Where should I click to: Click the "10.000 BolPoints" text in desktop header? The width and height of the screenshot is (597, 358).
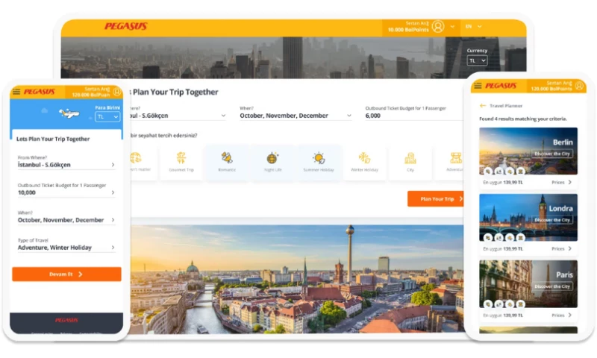tap(408, 29)
